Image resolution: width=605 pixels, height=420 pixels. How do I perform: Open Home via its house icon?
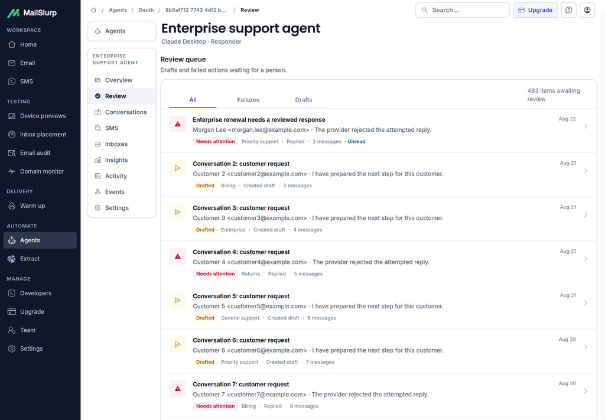pyautogui.click(x=12, y=44)
